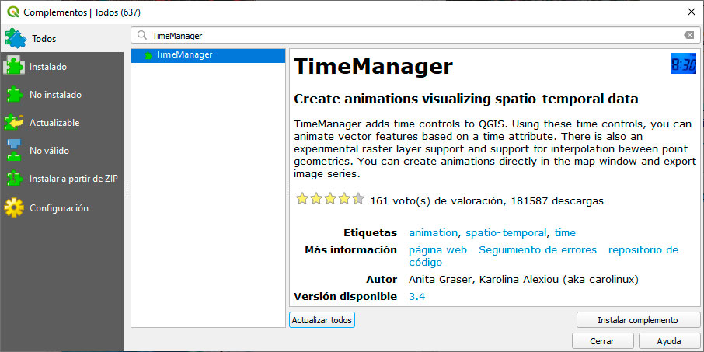Click the TimeManager clock logo
The image size is (704, 352).
pyautogui.click(x=683, y=63)
